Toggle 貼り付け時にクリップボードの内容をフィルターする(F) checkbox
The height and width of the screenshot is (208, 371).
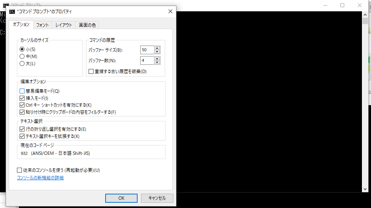coord(22,112)
